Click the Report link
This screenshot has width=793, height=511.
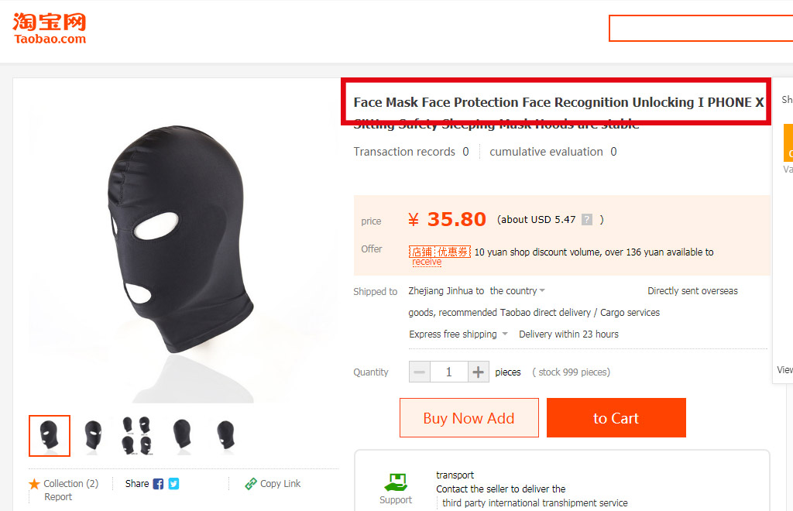[58, 497]
